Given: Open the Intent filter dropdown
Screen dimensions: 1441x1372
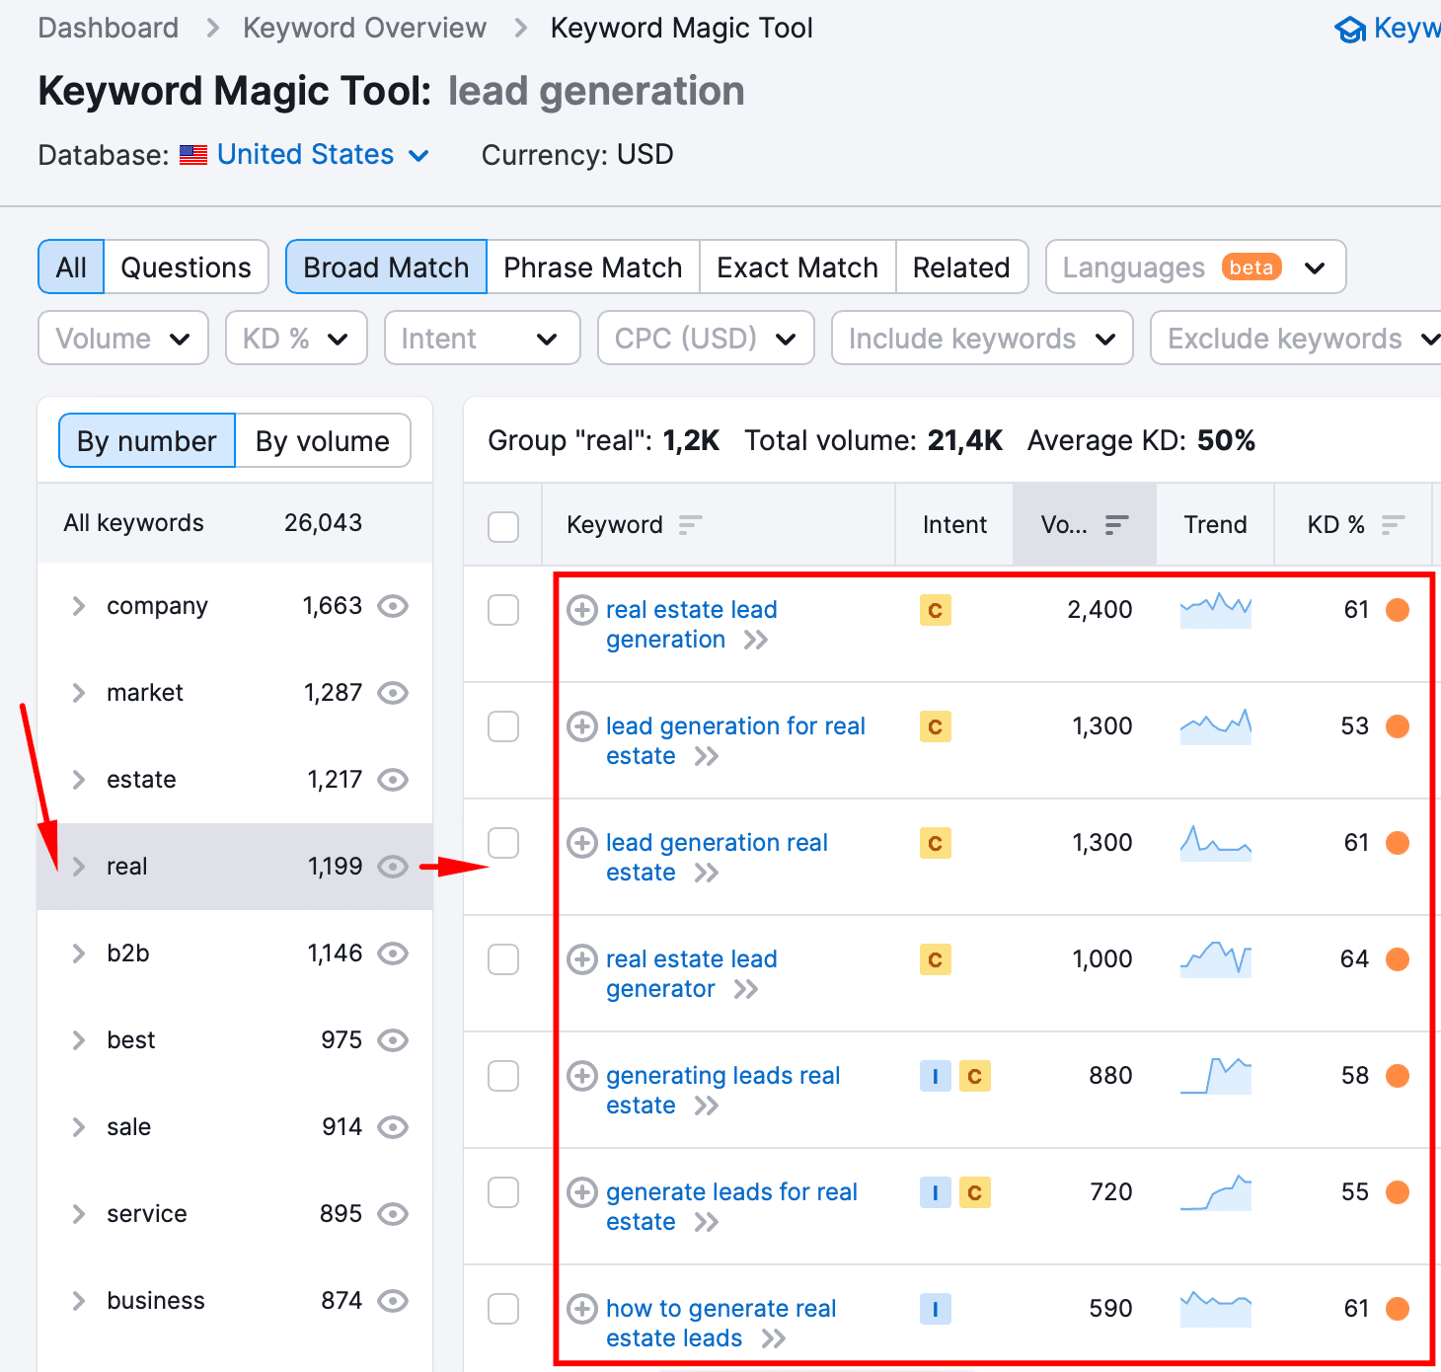Looking at the screenshot, I should 482,339.
